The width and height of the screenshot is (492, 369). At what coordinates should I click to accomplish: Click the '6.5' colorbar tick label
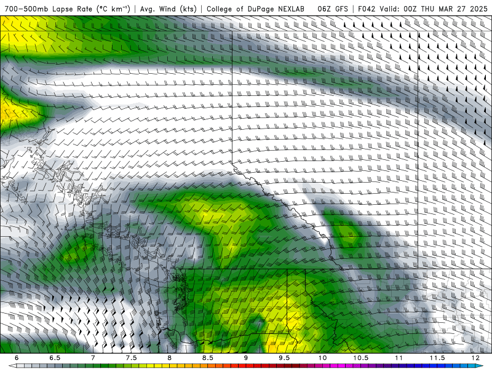(55, 358)
